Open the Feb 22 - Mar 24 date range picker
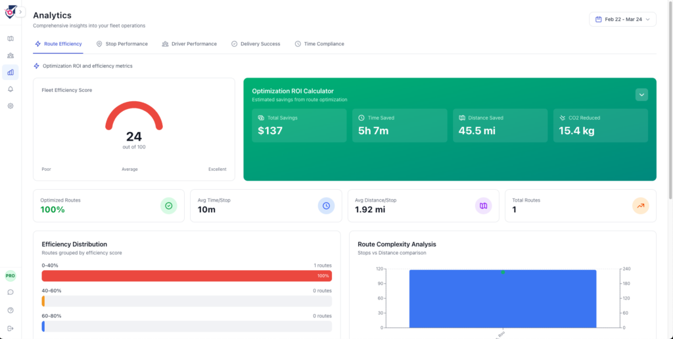The width and height of the screenshot is (673, 339). 622,19
